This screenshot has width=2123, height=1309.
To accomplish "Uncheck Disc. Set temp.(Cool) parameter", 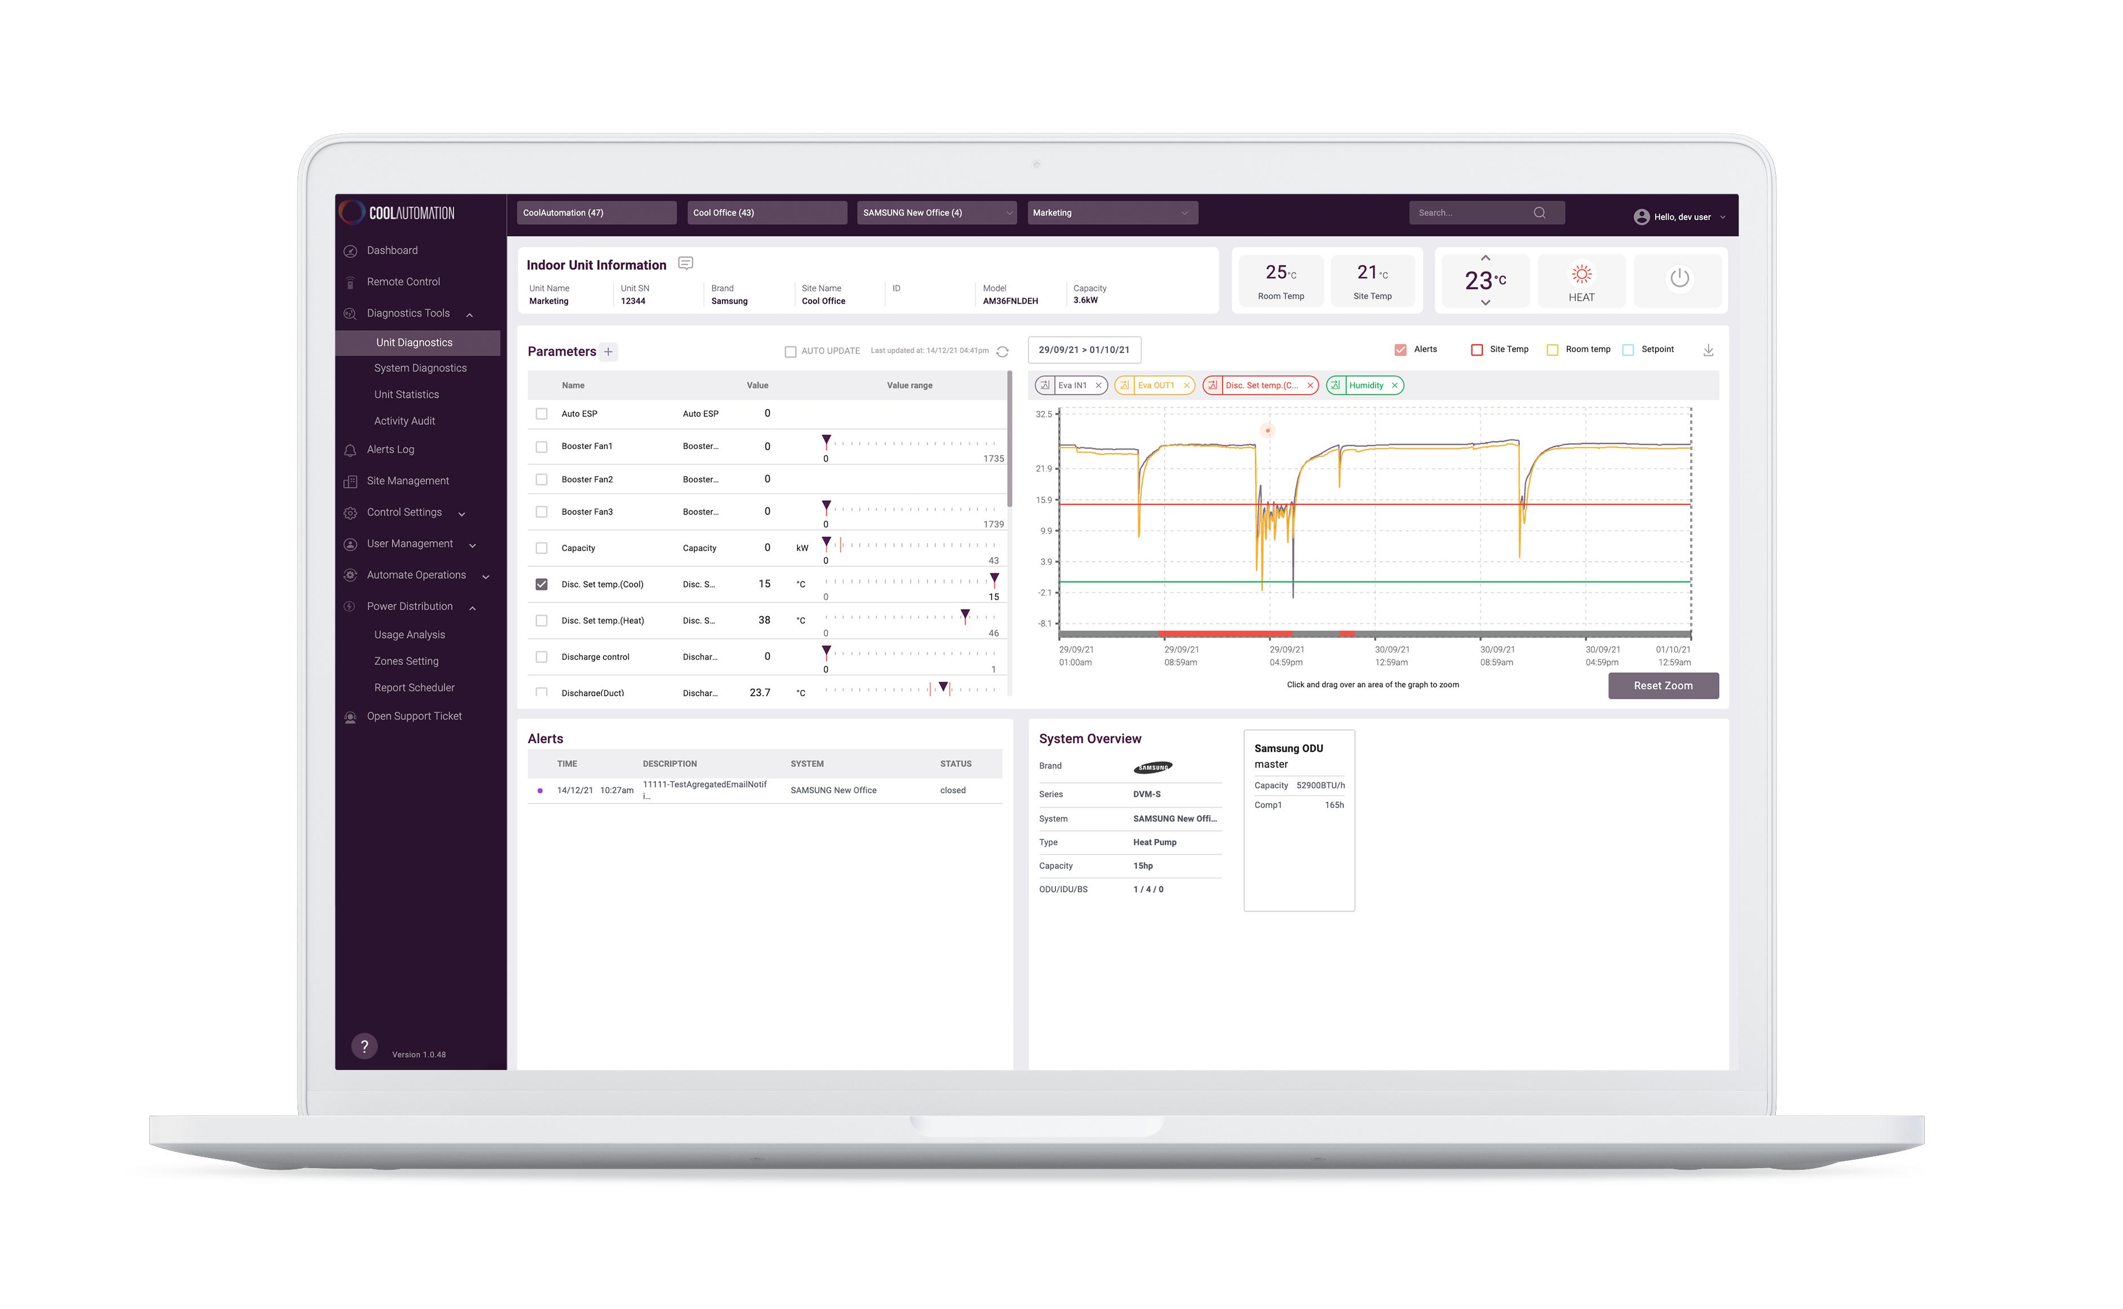I will point(541,584).
